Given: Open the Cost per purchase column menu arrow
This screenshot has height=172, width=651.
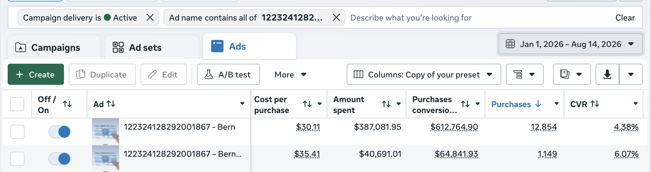Looking at the screenshot, I should [x=320, y=104].
